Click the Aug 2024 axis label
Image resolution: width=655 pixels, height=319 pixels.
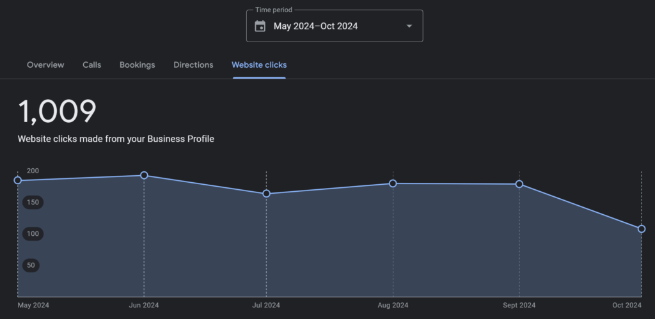(393, 305)
